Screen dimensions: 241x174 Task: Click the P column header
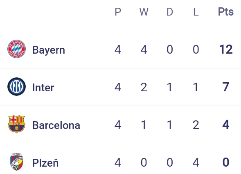click(x=118, y=12)
